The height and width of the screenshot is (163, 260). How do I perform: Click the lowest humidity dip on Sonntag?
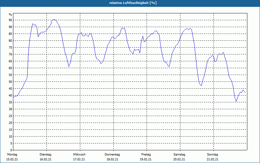coord(236,101)
